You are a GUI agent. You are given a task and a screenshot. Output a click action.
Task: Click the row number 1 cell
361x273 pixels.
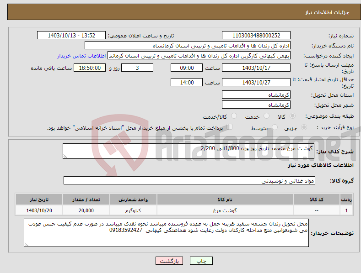(346, 210)
